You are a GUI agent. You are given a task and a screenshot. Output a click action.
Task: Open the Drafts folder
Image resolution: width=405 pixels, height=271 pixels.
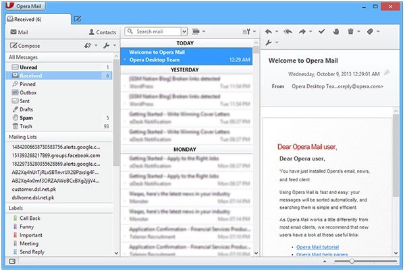click(x=59, y=110)
